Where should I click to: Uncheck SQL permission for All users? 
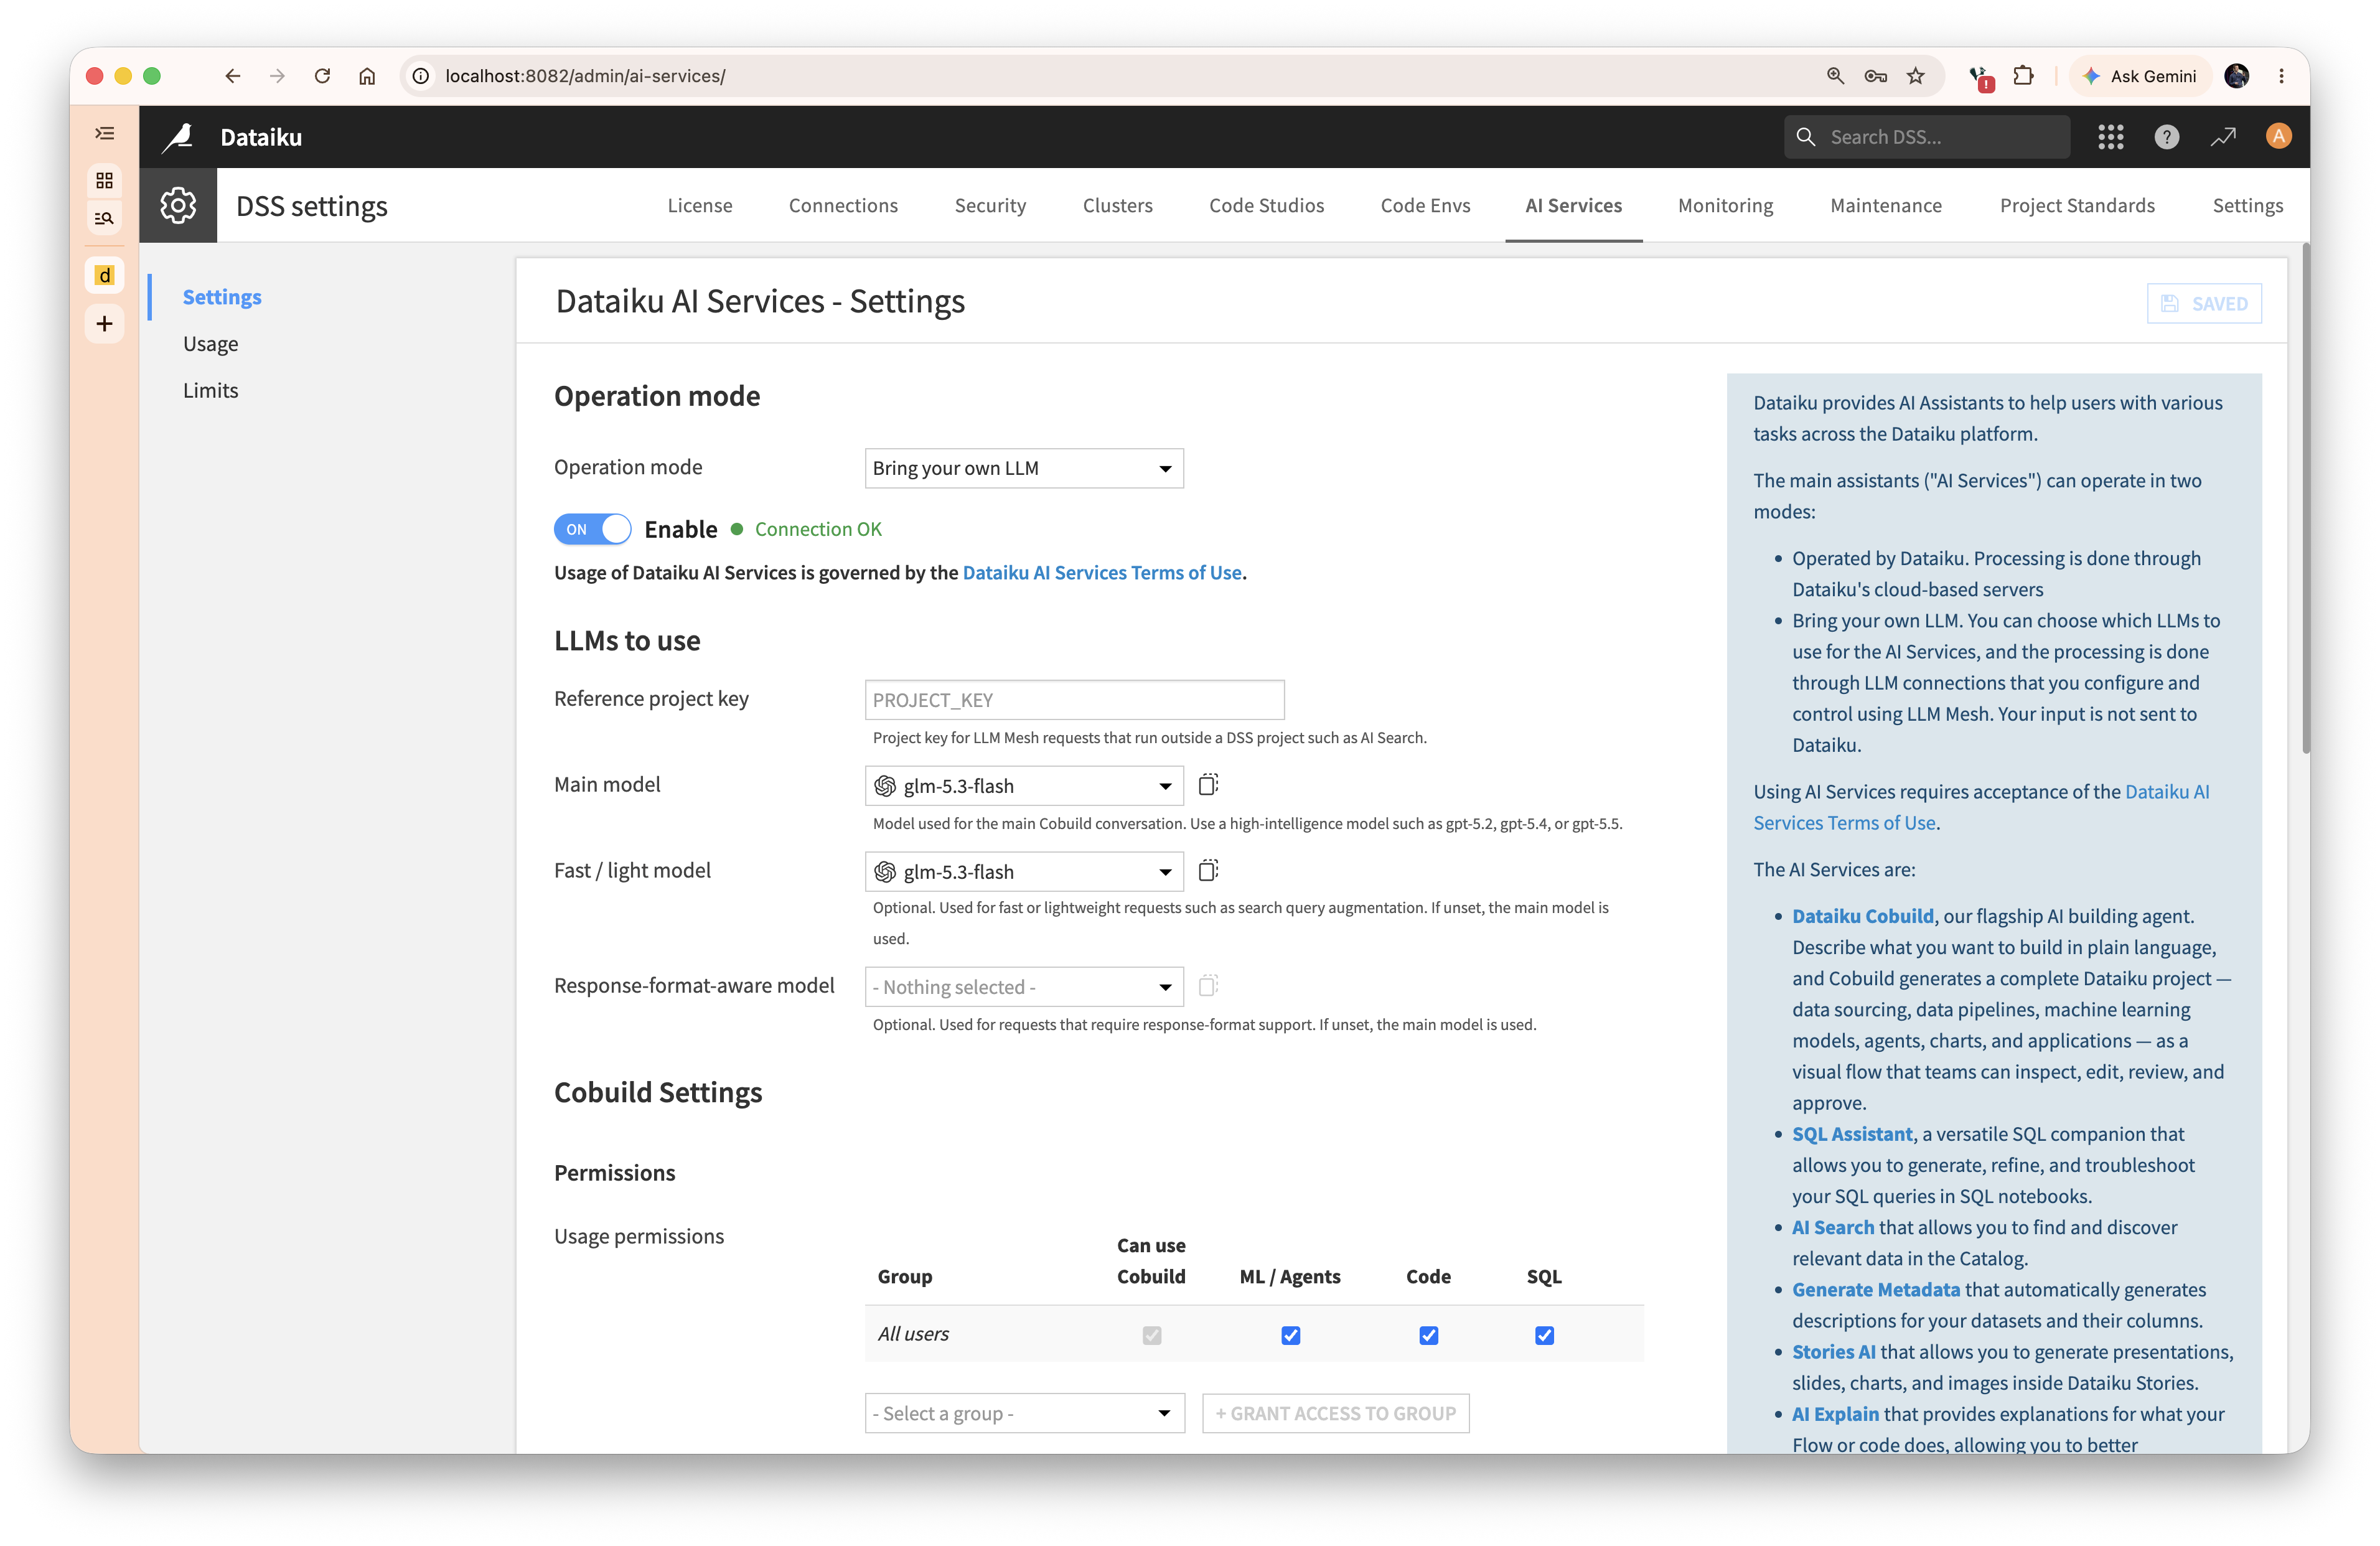[x=1544, y=1335]
